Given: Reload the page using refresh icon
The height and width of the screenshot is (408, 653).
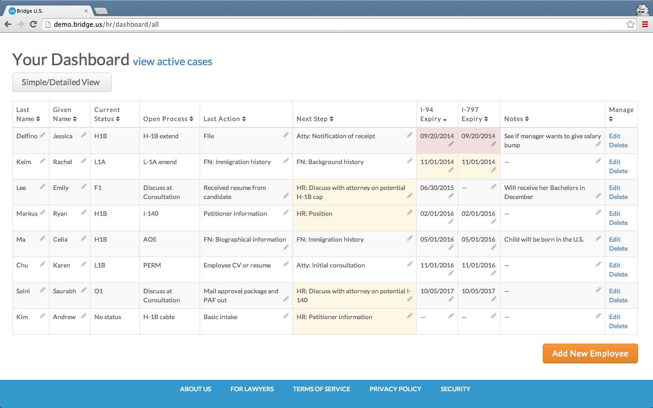Looking at the screenshot, I should [x=33, y=24].
